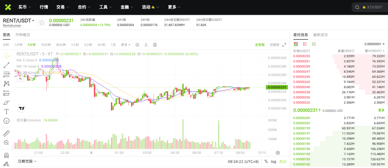Click the XT exchange logo
This screenshot has height=168, width=388.
[x=8, y=7]
